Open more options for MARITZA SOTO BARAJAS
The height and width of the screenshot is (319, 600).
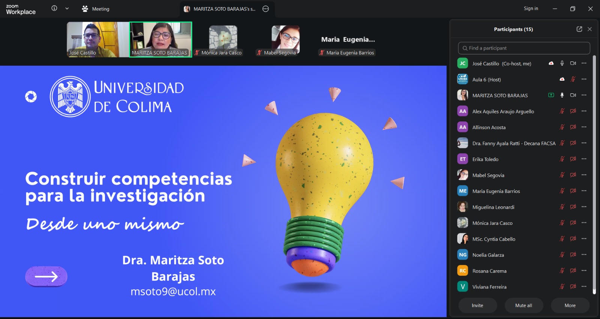click(x=584, y=95)
